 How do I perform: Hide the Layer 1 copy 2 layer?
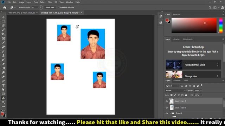pyautogui.click(x=167, y=108)
